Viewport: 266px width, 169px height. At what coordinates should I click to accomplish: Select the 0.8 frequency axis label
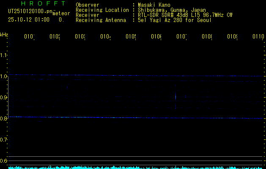point(4,119)
